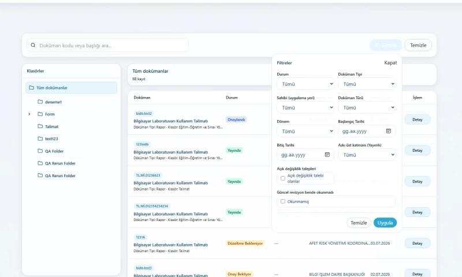Viewport: 462px width, 277px height.
Task: Click the Onaylandı status badge
Action: (x=236, y=119)
